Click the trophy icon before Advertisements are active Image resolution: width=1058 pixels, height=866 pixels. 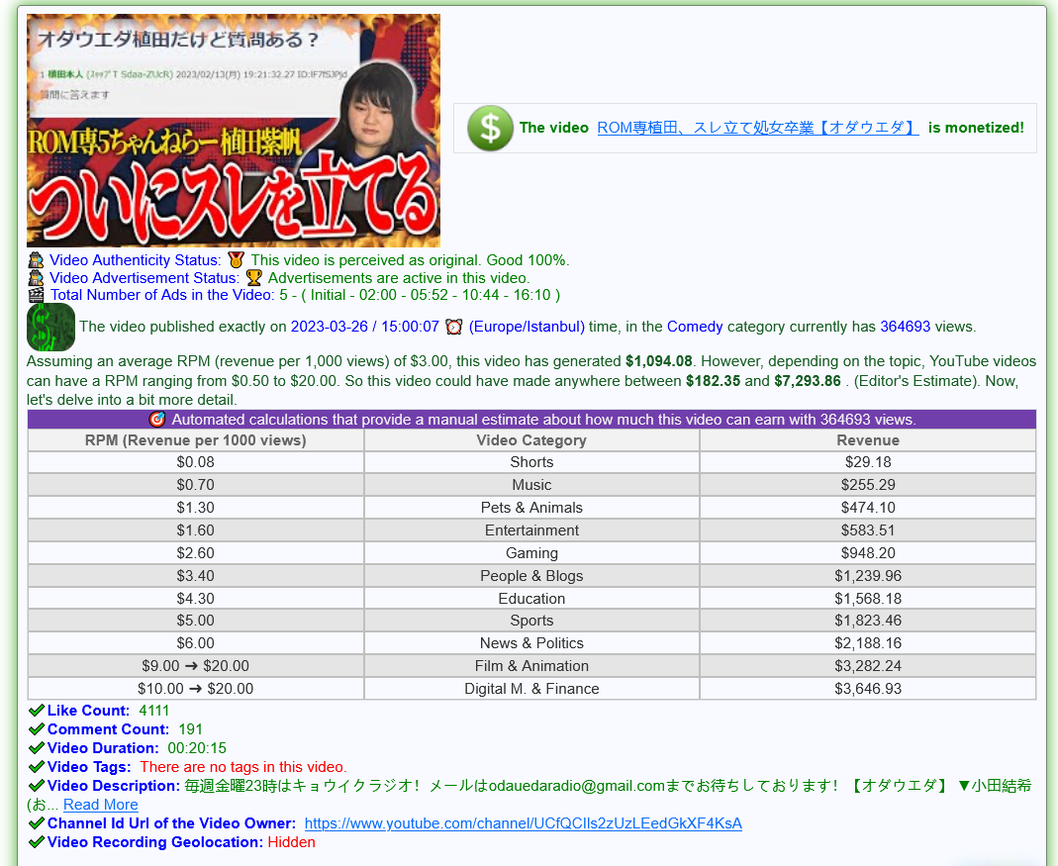[x=253, y=277]
